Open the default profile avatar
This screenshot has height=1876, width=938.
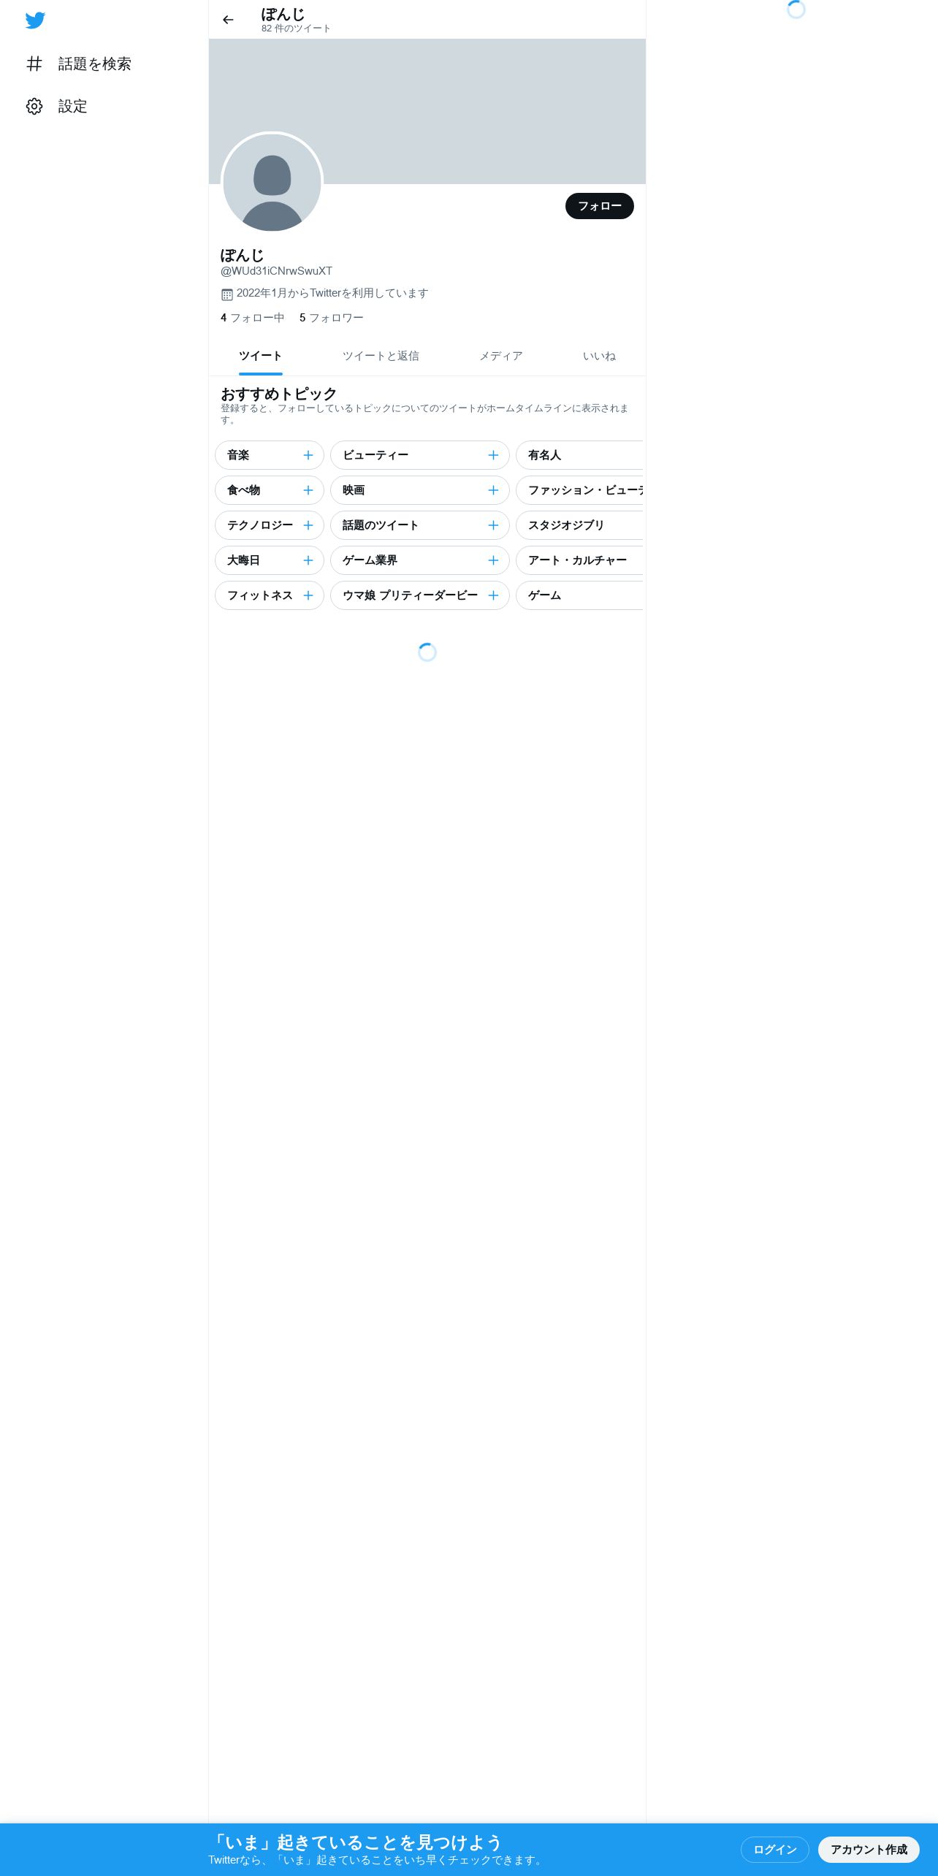272,183
